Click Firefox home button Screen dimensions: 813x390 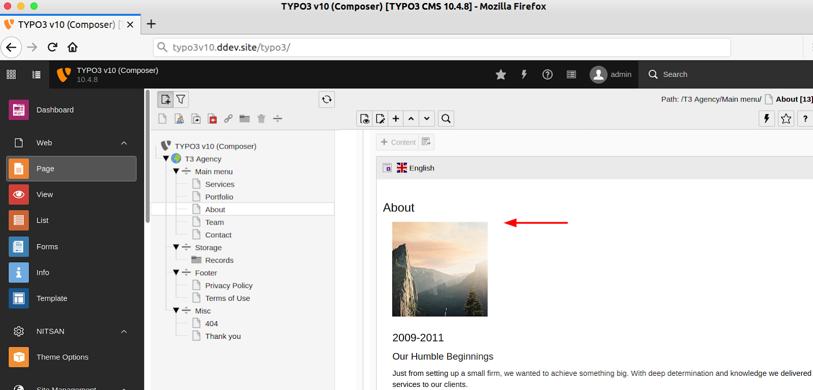[x=73, y=47]
